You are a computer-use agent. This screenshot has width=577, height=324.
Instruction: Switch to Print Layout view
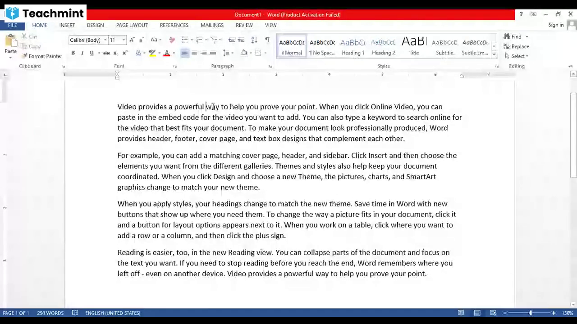click(477, 313)
